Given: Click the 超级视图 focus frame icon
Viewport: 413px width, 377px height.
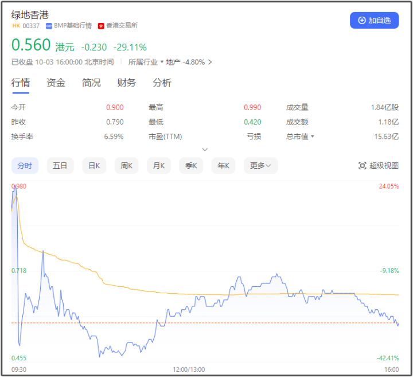Looking at the screenshot, I should coord(362,165).
